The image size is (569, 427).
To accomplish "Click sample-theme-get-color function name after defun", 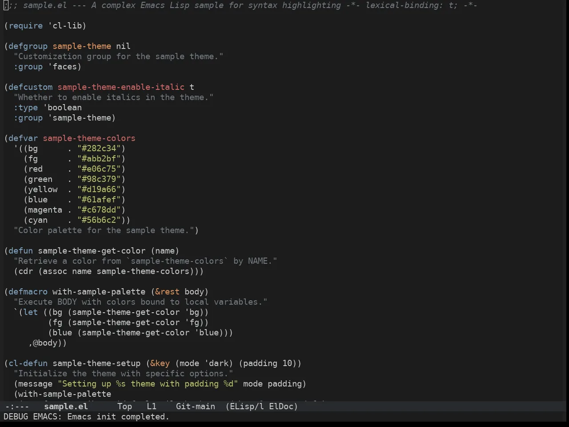I will [x=92, y=251].
